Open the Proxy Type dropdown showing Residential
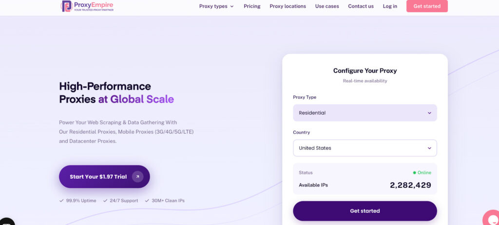 coord(365,113)
